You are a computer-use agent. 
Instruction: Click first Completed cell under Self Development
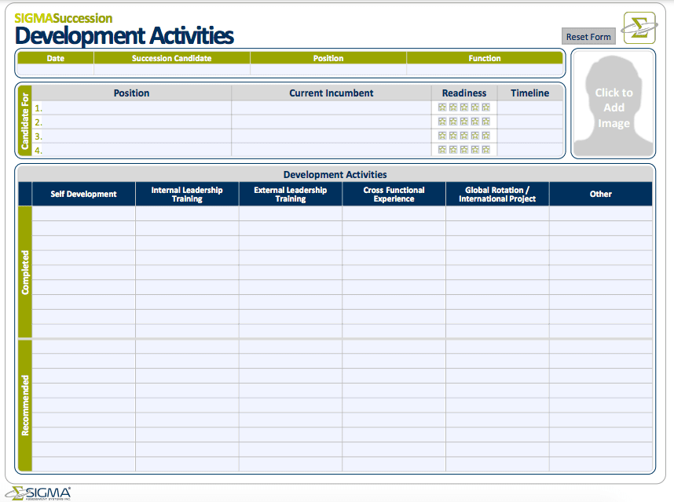coord(83,213)
